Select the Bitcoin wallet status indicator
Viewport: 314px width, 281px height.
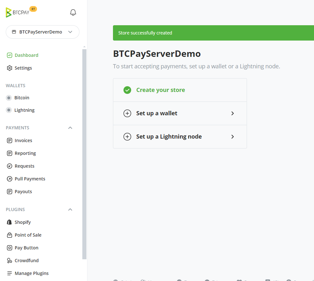pyautogui.click(x=9, y=98)
